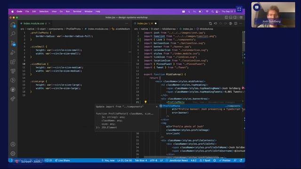Switch to index.module.css tab
The image size is (301, 169).
[x=34, y=23]
